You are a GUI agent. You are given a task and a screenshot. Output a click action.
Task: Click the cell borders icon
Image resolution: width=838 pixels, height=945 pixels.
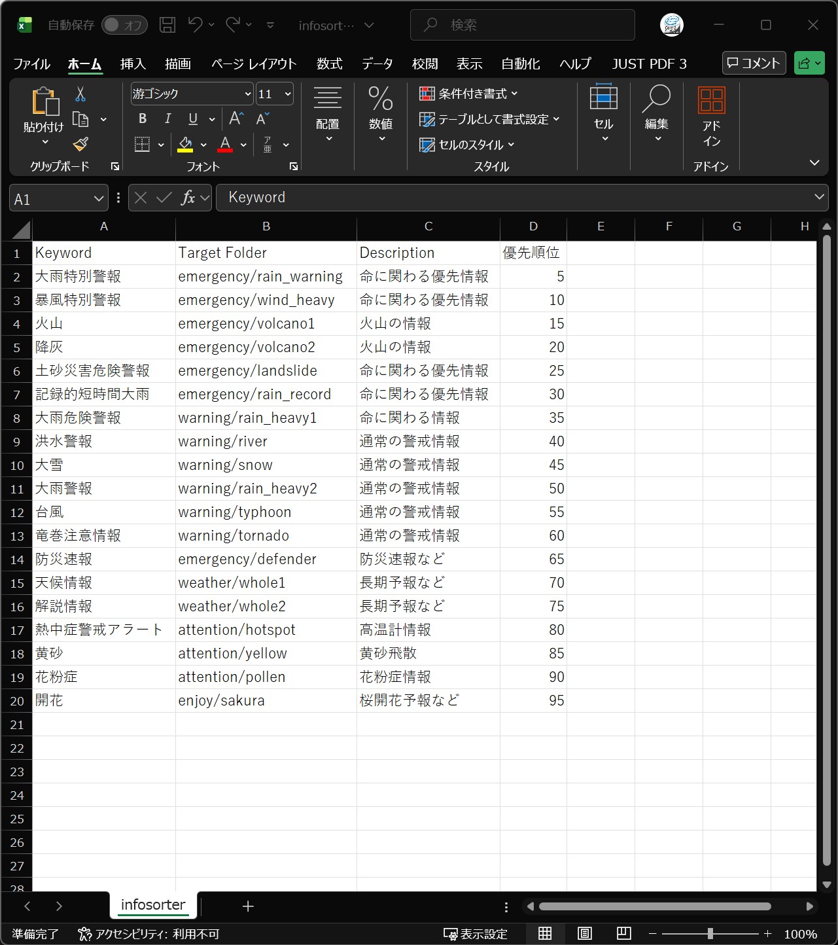142,145
